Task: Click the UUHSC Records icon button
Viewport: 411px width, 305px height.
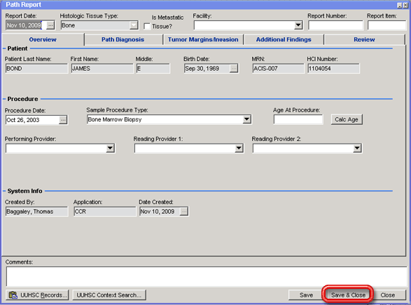Action: tap(37, 294)
